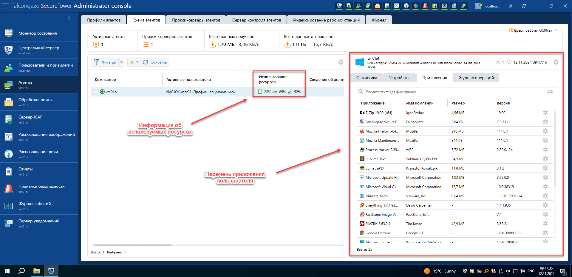Click the horizontal scrollbar of agent list

click(132, 245)
